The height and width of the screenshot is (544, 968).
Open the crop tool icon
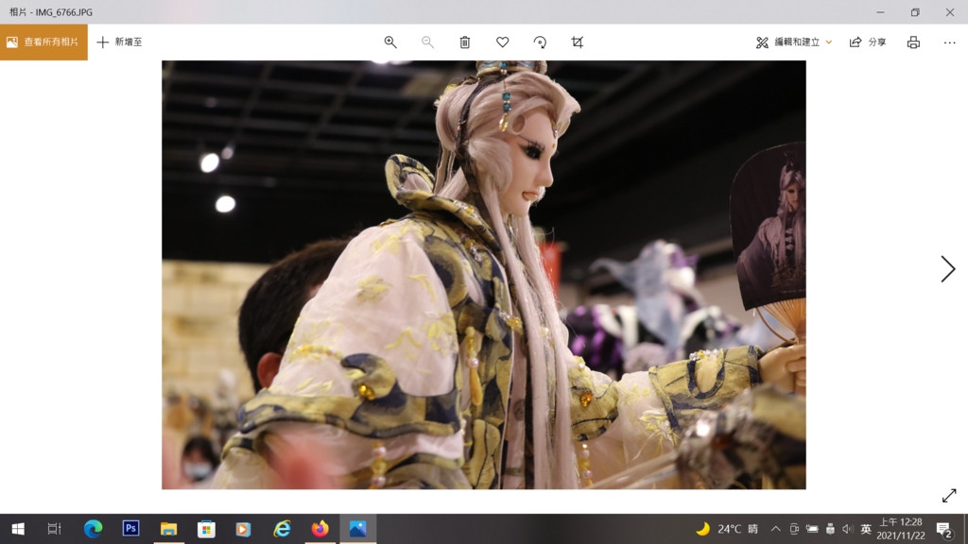pyautogui.click(x=578, y=42)
